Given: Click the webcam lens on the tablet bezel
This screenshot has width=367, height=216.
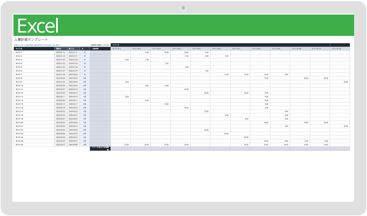Looking at the screenshot, I should [183, 8].
